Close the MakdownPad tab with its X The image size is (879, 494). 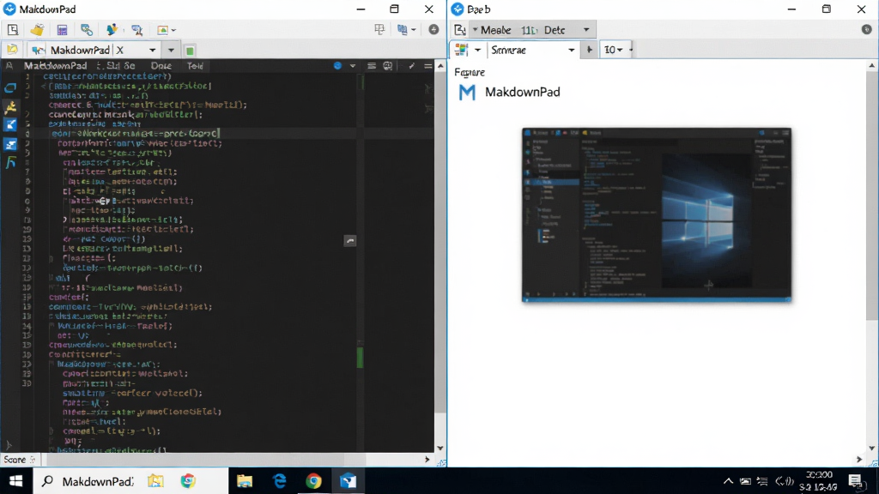(x=119, y=50)
